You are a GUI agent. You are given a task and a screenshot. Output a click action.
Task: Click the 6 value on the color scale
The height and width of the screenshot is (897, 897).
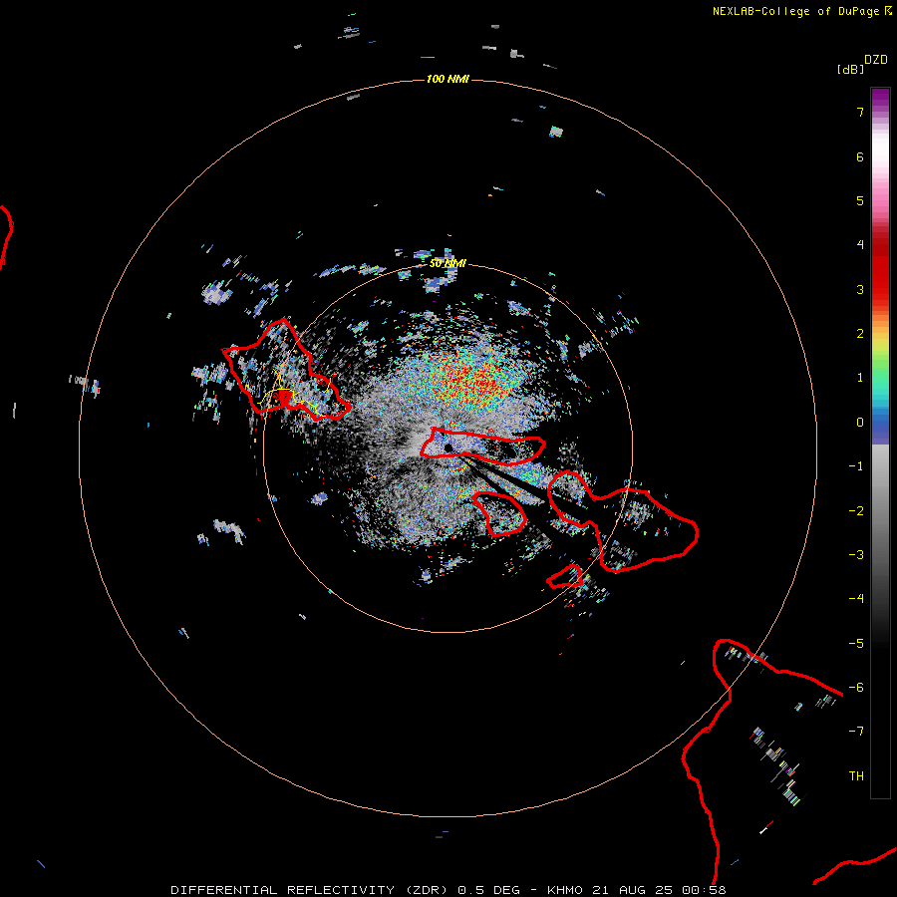(x=860, y=156)
